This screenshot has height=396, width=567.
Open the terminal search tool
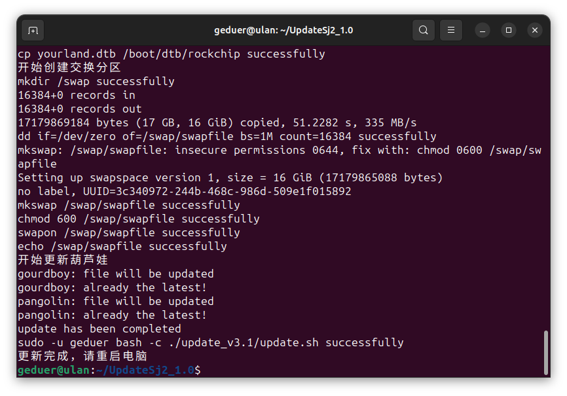pyautogui.click(x=424, y=30)
